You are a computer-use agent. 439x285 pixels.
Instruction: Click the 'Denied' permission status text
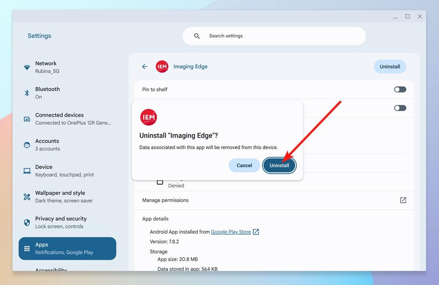coord(176,186)
